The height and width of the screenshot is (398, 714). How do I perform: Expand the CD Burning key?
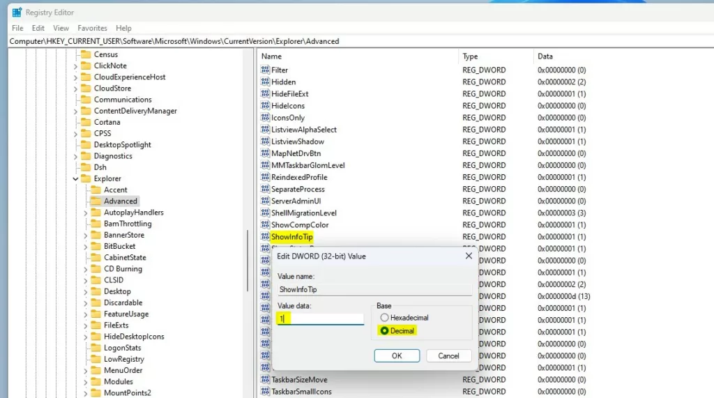[86, 269]
